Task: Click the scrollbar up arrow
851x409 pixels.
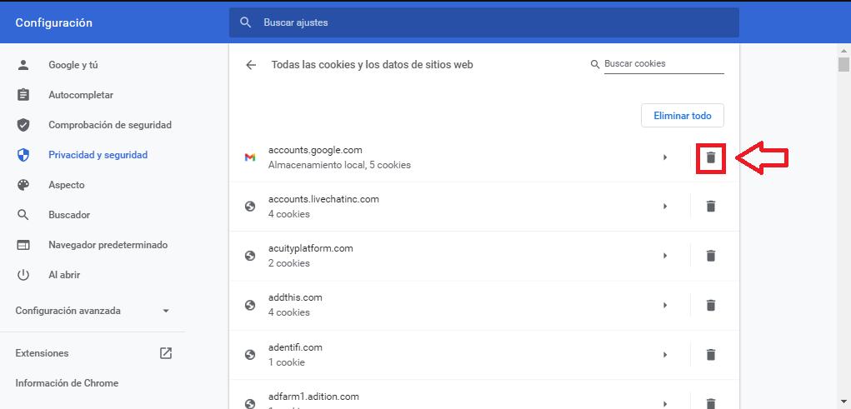Action: [843, 51]
